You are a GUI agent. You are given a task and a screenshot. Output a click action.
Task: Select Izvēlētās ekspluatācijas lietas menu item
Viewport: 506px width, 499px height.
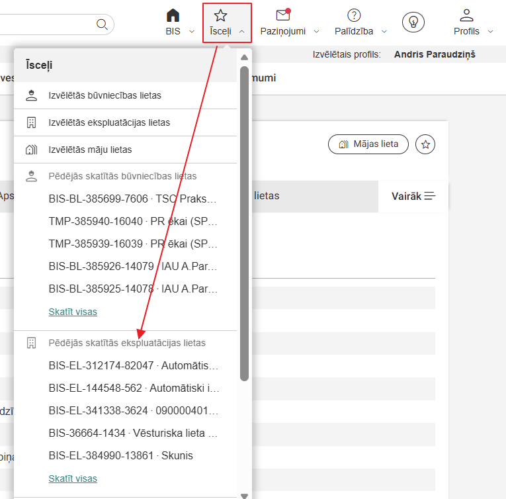[x=109, y=122]
